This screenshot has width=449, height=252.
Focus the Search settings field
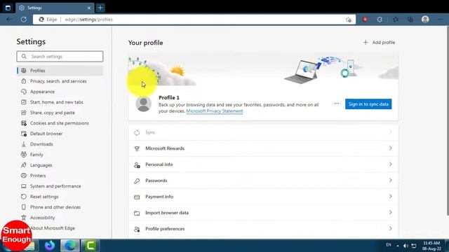[60, 56]
